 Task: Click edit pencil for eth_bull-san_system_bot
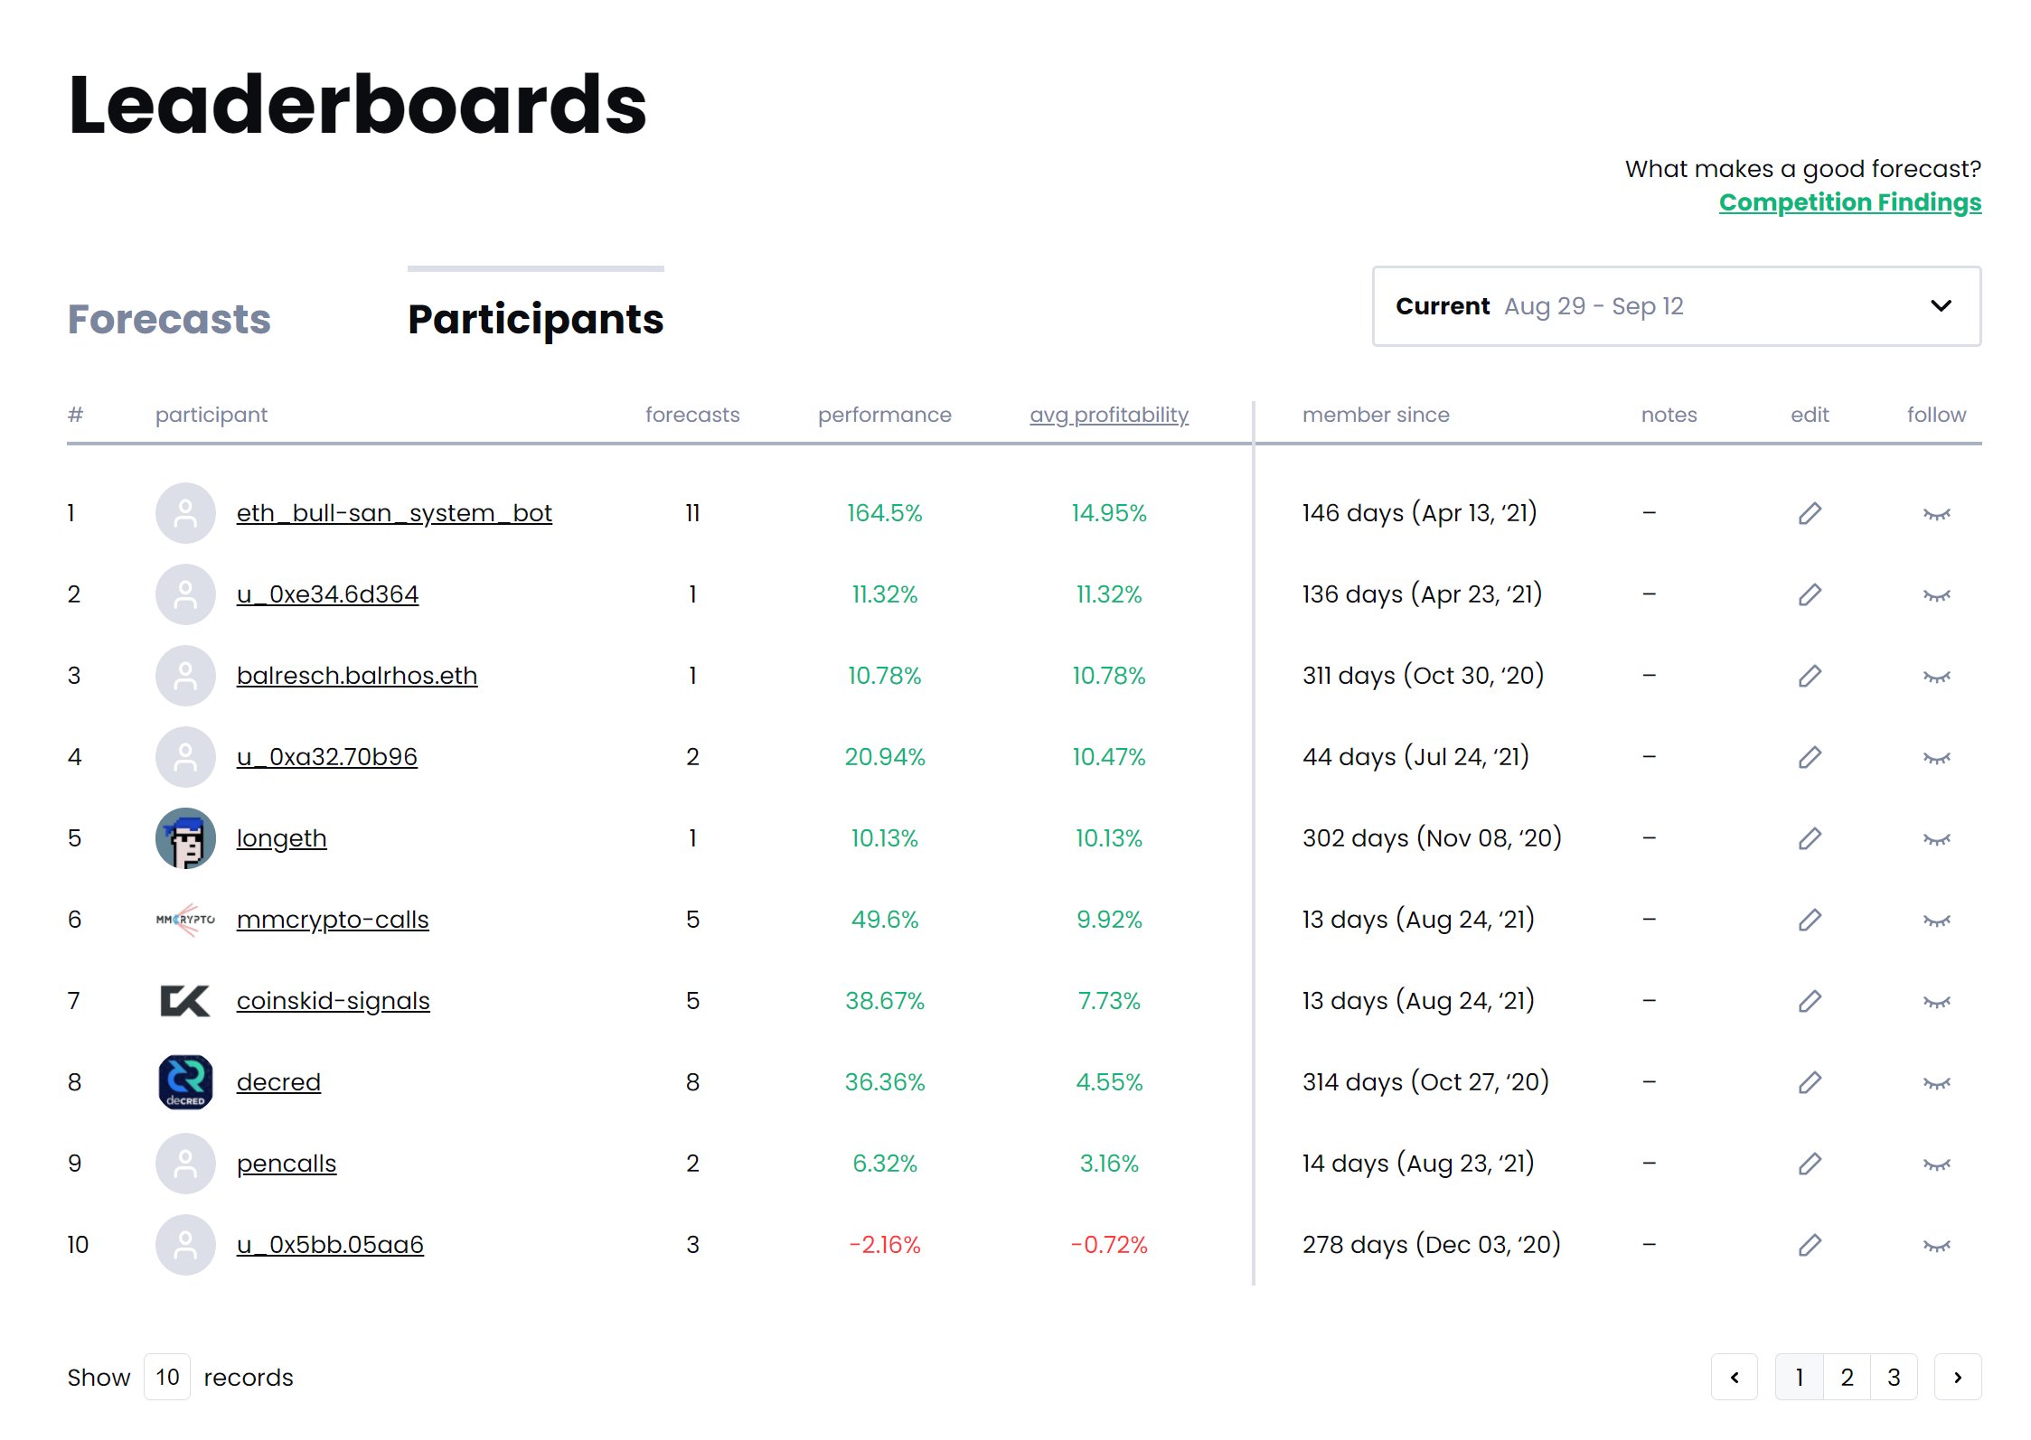(x=1809, y=513)
